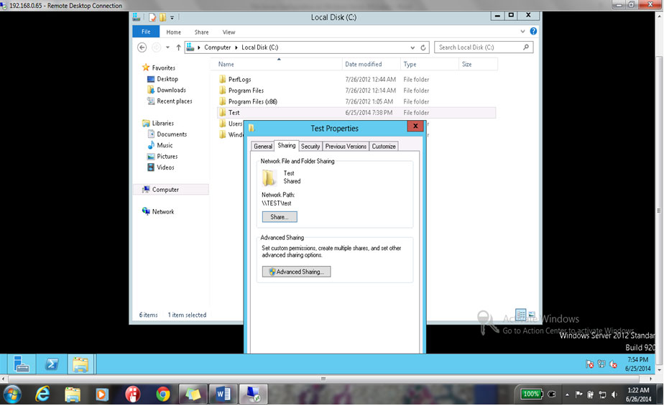Select the Program Files (x86) folder

(x=252, y=101)
